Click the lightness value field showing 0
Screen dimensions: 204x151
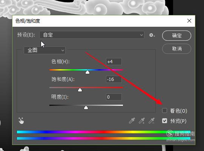[114, 97]
